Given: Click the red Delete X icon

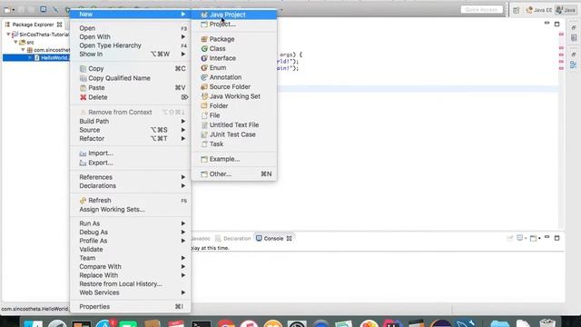Looking at the screenshot, I should [83, 97].
